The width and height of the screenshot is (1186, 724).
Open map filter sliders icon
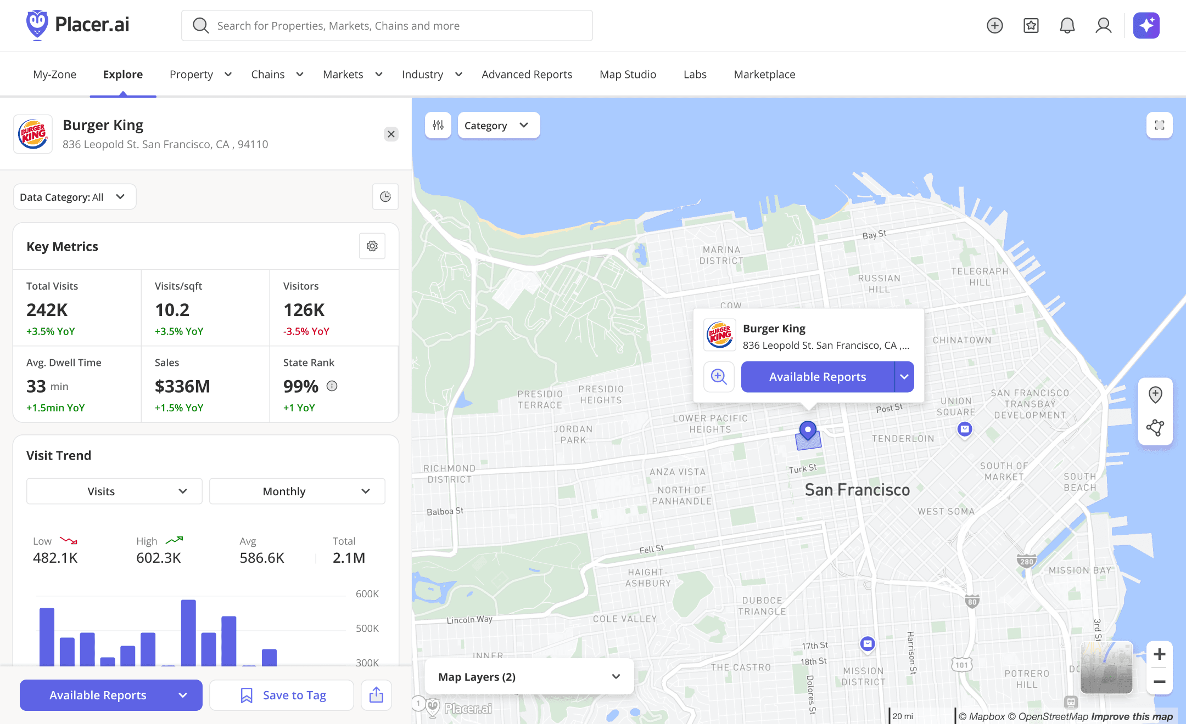point(438,125)
